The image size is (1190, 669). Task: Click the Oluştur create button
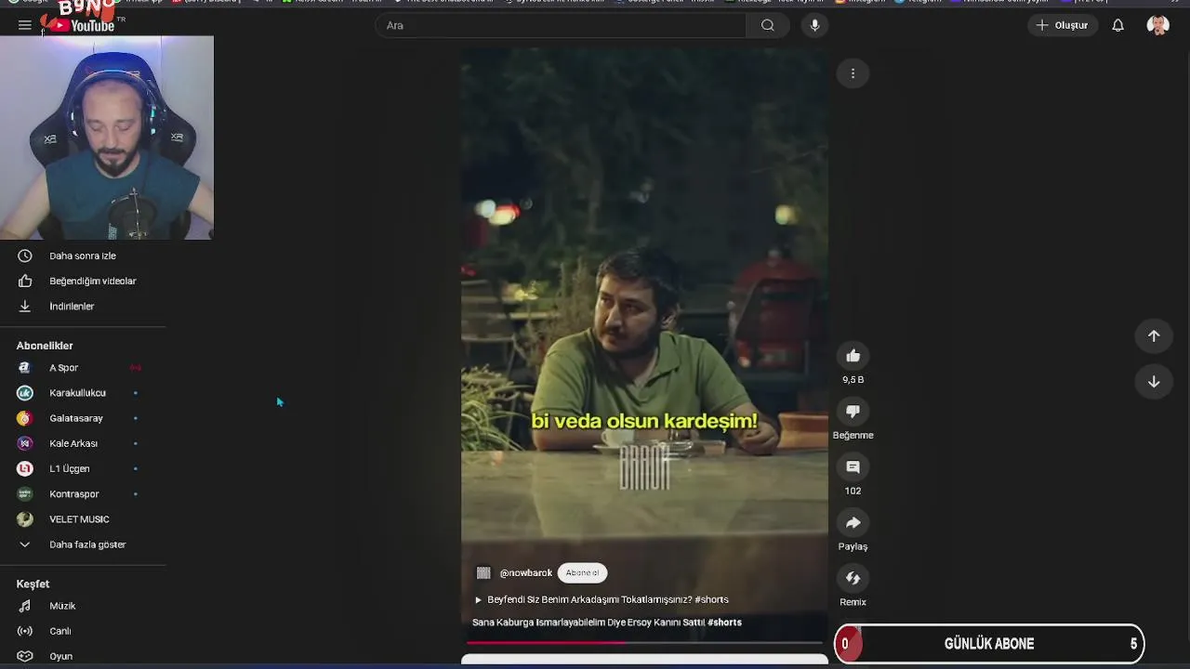[x=1062, y=25]
